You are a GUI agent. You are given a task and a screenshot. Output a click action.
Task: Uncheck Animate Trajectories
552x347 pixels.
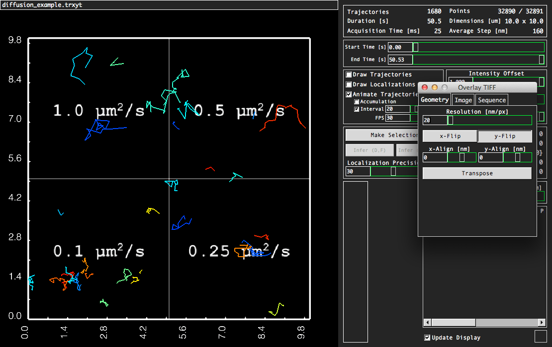[x=349, y=94]
